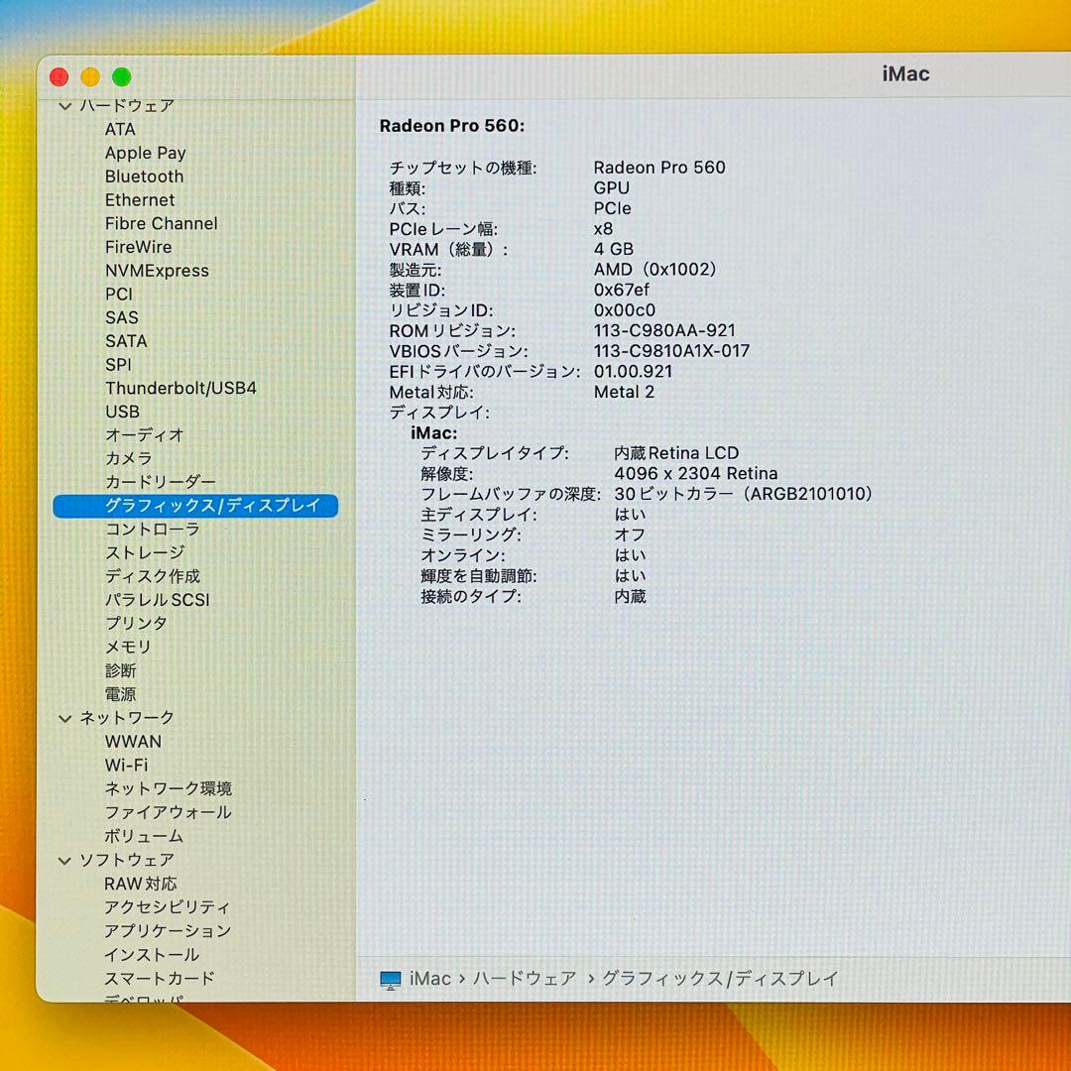Select NVMExpress under ハードウェア
The width and height of the screenshot is (1071, 1071).
point(157,270)
